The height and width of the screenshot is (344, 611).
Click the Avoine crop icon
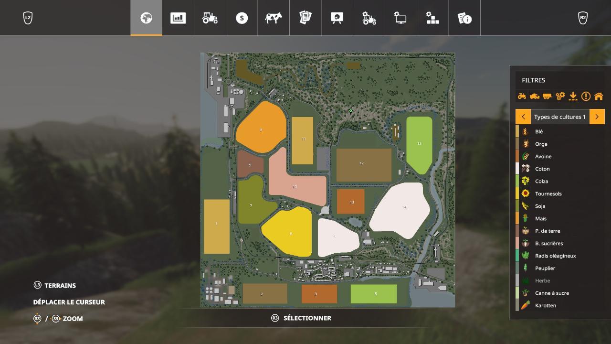526,156
